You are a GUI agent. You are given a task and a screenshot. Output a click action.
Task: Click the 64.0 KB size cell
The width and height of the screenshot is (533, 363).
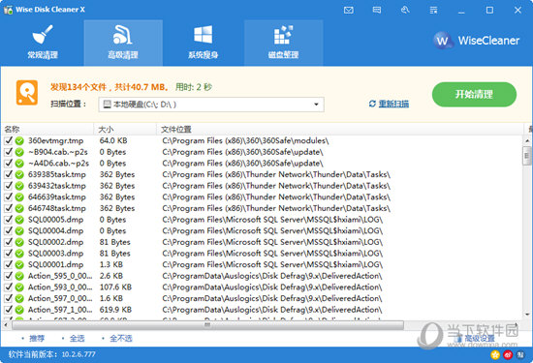pyautogui.click(x=113, y=140)
